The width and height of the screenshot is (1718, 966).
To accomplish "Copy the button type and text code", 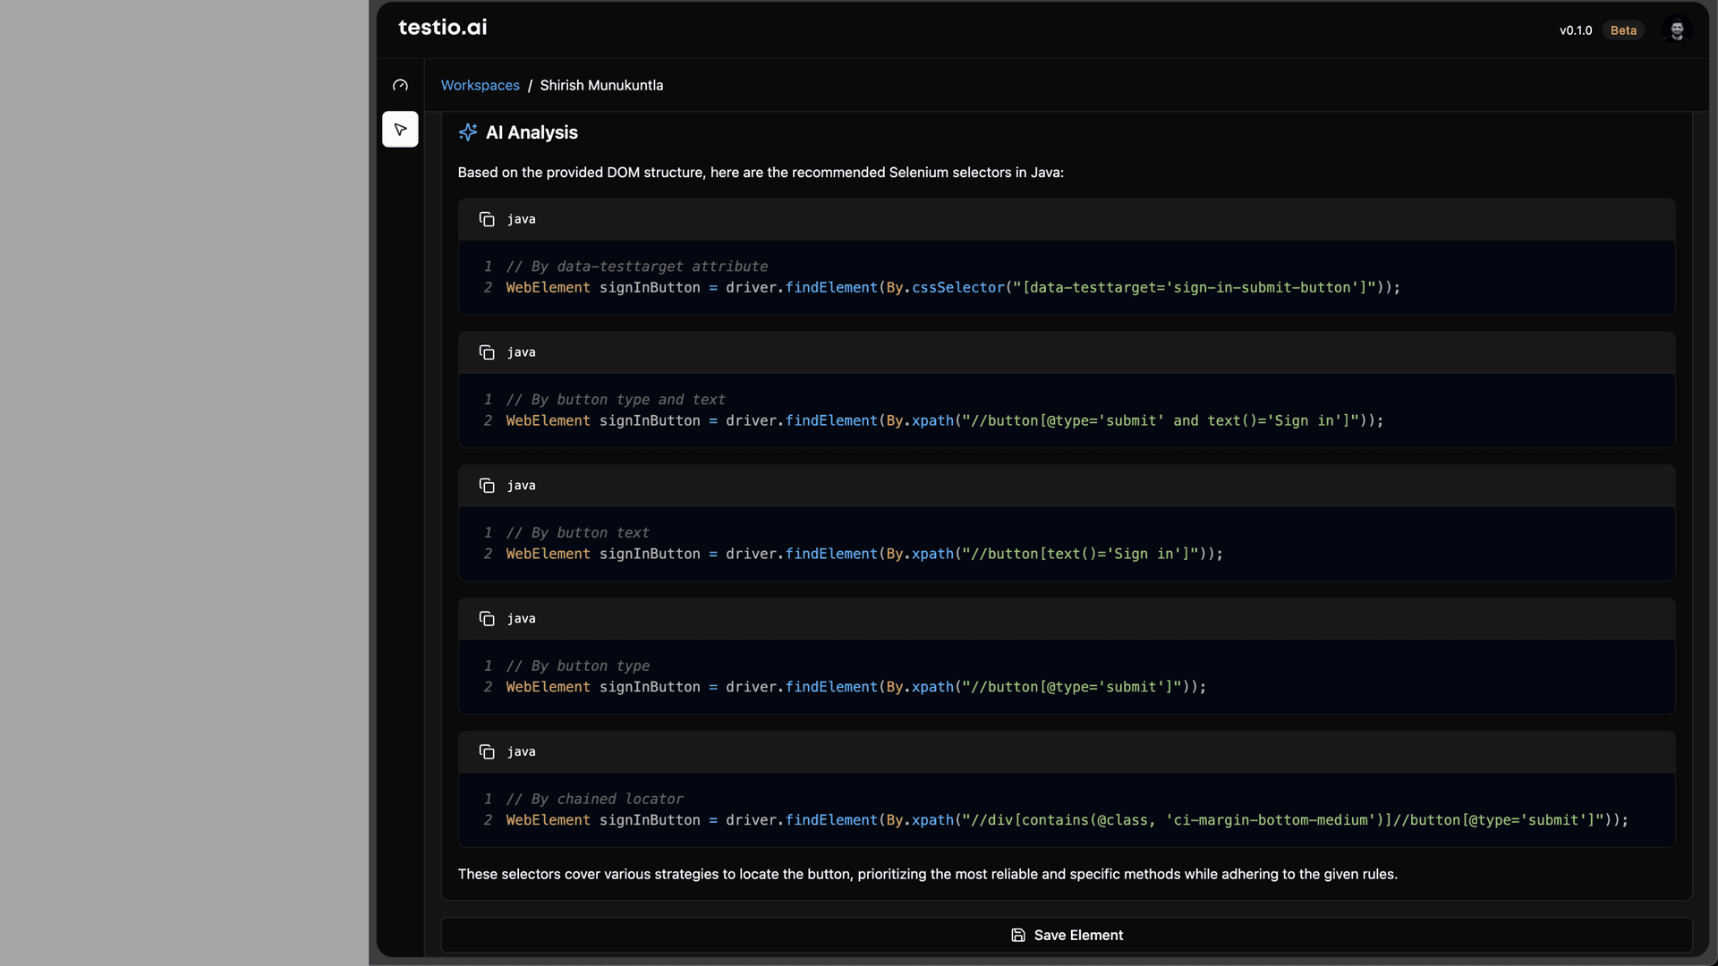I will point(487,352).
